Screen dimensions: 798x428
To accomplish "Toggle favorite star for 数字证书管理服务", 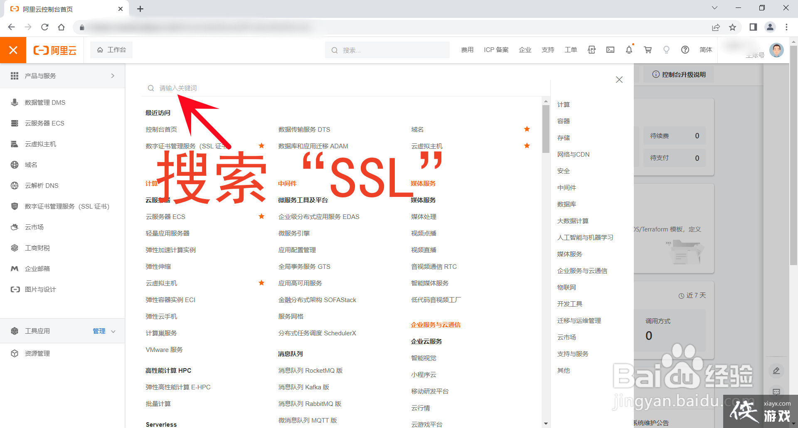I will tap(261, 146).
